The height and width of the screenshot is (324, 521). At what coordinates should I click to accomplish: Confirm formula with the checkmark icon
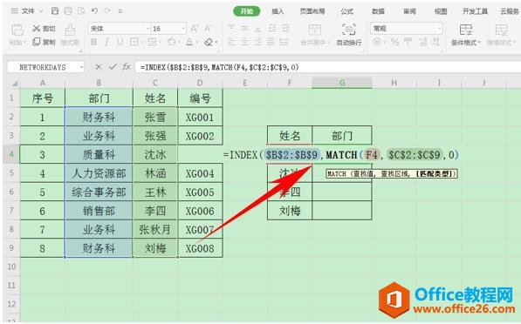113,67
